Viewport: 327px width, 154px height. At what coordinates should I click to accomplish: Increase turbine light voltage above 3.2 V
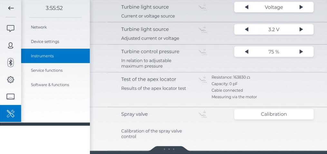tap(301, 29)
